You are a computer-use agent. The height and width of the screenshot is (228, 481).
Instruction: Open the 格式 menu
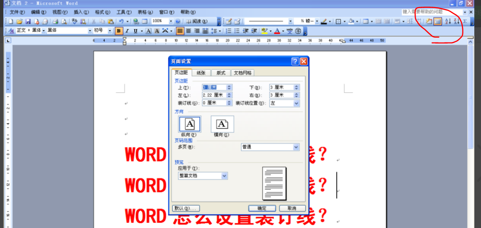point(103,12)
